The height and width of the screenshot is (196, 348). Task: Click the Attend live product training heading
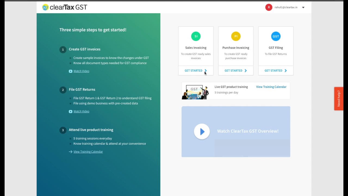click(91, 130)
